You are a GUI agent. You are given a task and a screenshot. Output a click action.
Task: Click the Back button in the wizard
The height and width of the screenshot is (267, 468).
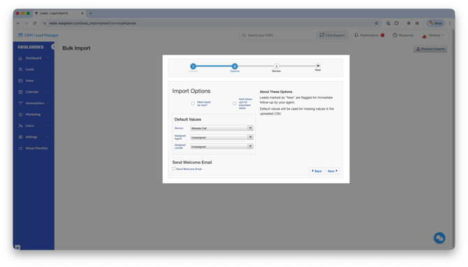[x=316, y=171]
